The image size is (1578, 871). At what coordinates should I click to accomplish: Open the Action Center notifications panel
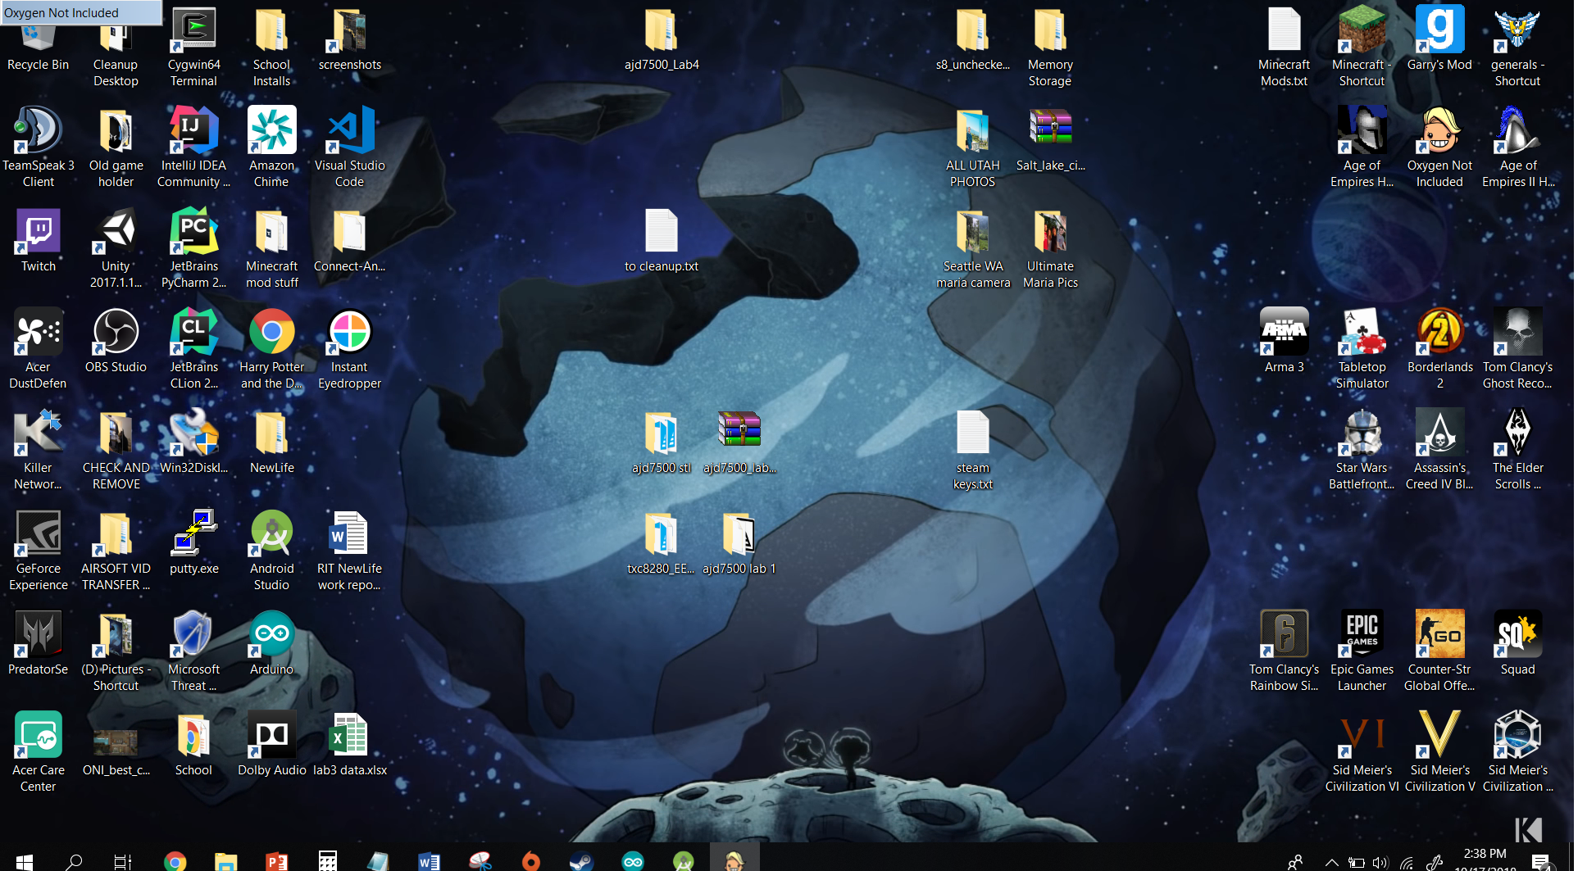tap(1540, 862)
